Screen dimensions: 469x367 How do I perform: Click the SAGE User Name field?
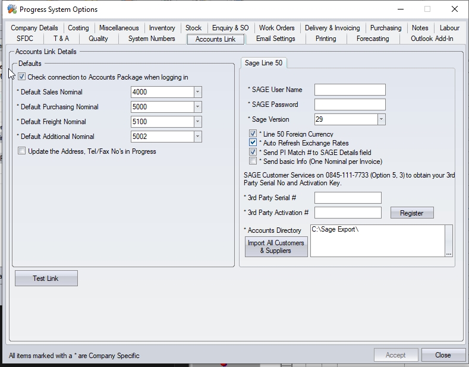click(350, 90)
